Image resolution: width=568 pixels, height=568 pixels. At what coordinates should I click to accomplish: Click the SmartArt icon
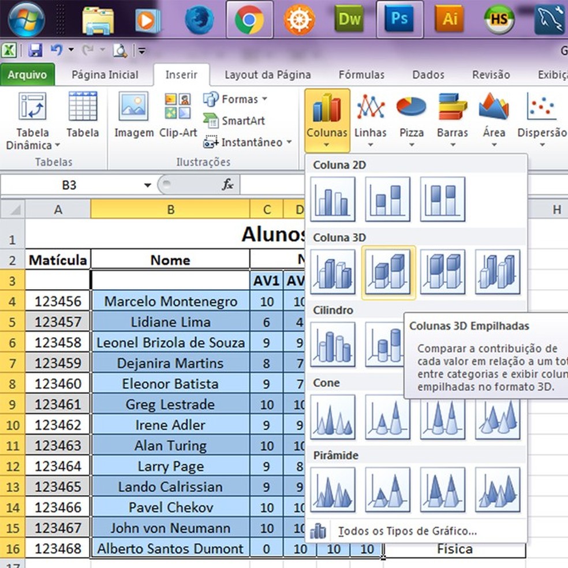(x=211, y=121)
